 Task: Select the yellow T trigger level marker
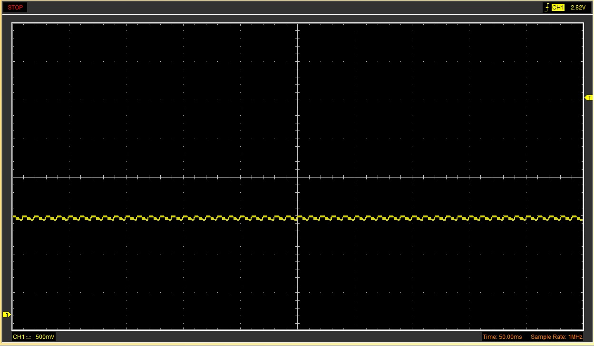(589, 97)
